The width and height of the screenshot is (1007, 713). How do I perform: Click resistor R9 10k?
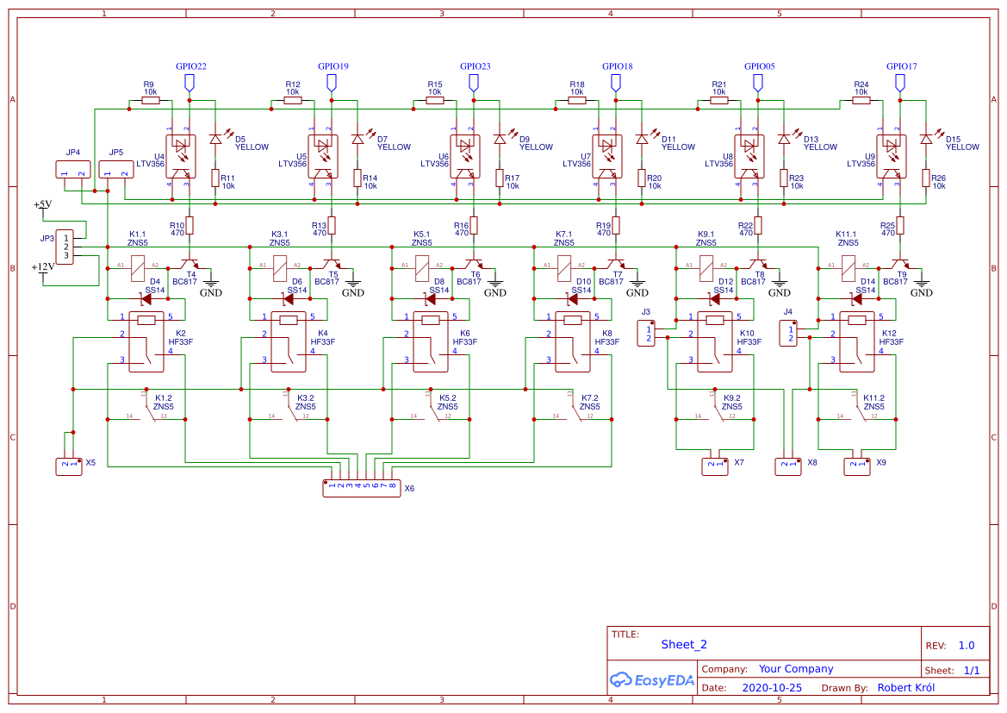click(151, 100)
